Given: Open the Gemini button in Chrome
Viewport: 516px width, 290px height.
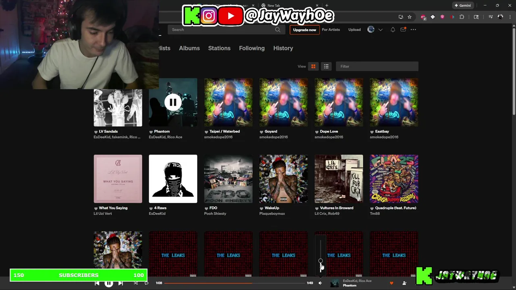Looking at the screenshot, I should pyautogui.click(x=462, y=6).
